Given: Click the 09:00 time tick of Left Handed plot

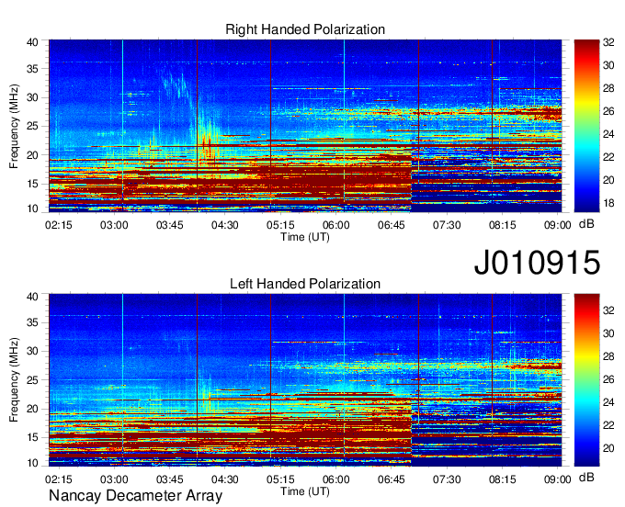Looking at the screenshot, I should (558, 479).
